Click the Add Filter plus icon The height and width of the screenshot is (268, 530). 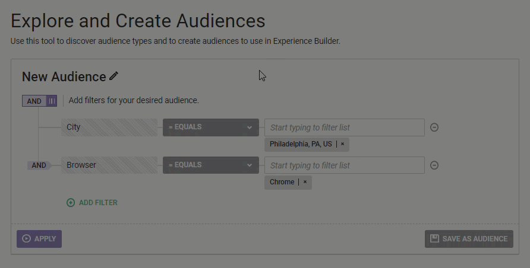[71, 203]
